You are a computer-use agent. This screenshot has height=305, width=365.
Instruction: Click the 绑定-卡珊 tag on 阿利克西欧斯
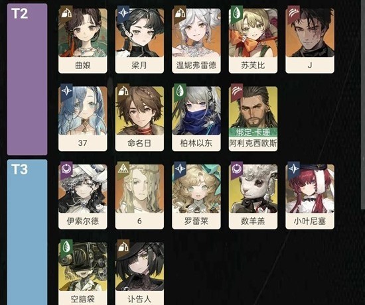[x=253, y=132]
